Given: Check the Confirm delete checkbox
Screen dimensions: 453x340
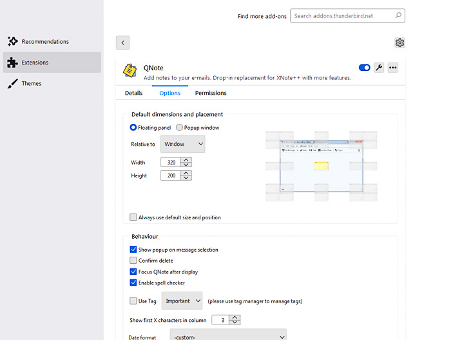Looking at the screenshot, I should [133, 260].
